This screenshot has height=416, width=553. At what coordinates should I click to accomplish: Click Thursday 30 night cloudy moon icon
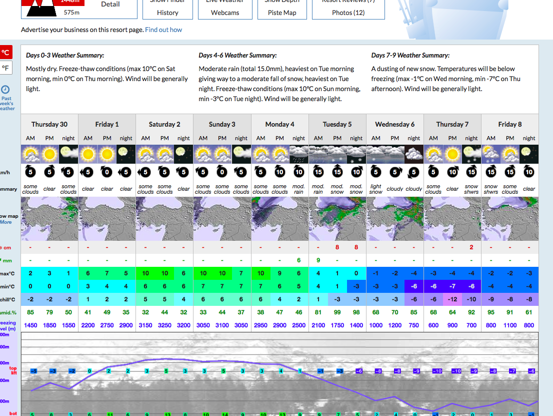point(68,154)
